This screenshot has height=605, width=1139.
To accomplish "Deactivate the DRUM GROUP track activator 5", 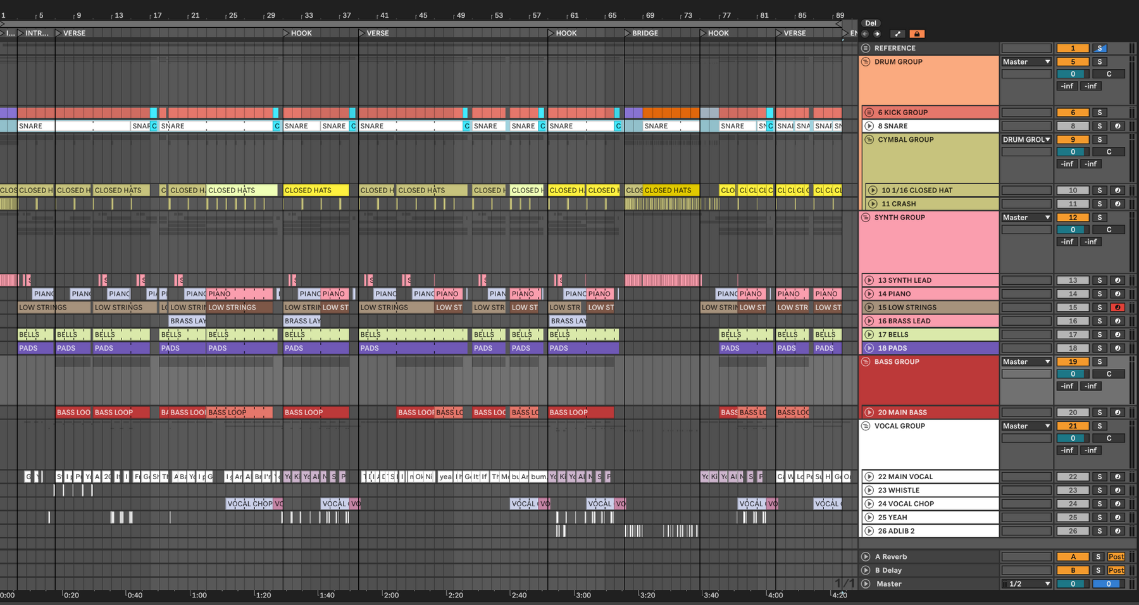I will 1073,62.
